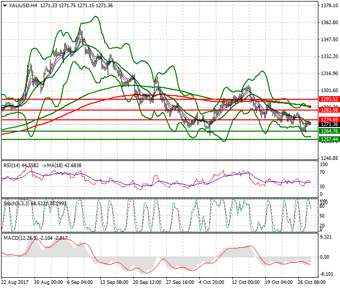Click the MACD -8.101 scale value
Screen dimensions: 340x288
pos(326,274)
